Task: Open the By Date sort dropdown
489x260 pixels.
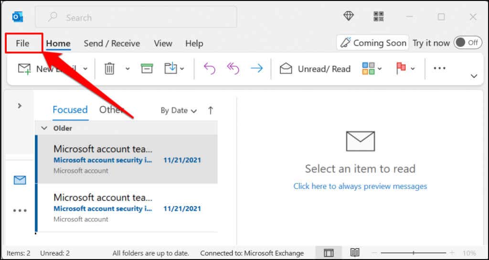Action: pyautogui.click(x=179, y=110)
